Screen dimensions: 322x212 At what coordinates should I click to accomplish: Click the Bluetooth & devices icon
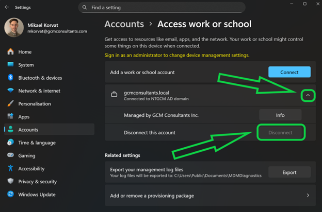pyautogui.click(x=10, y=78)
